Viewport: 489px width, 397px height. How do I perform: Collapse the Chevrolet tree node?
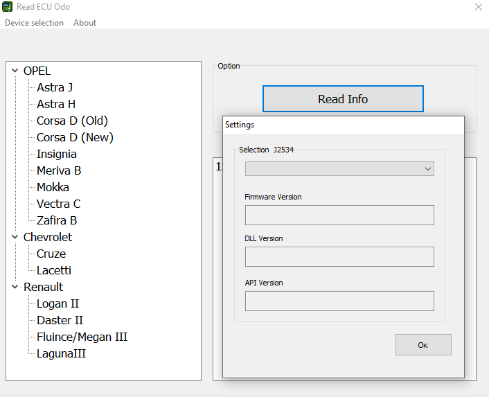click(x=15, y=237)
